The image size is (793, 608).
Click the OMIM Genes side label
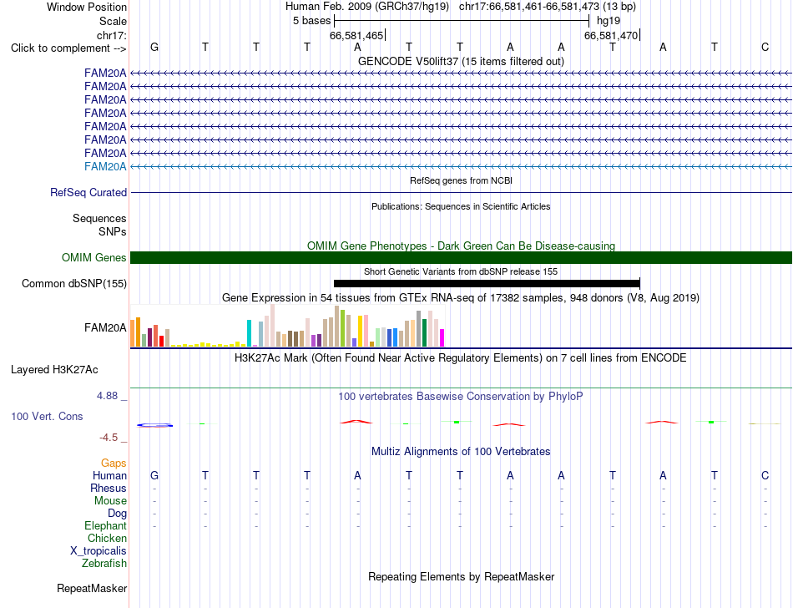93,257
